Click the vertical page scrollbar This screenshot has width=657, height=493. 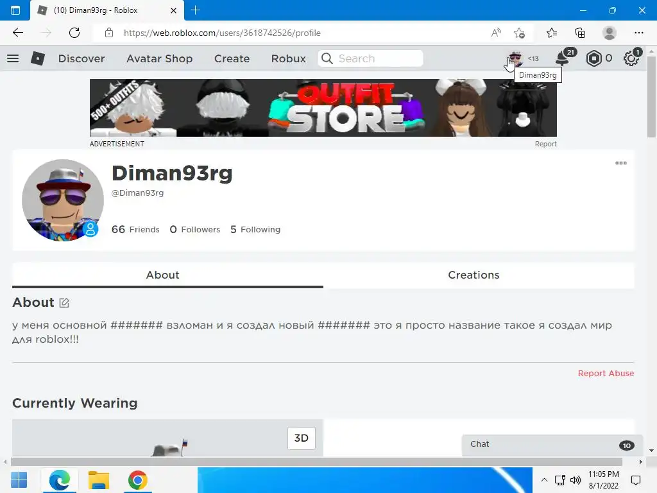pyautogui.click(x=651, y=96)
